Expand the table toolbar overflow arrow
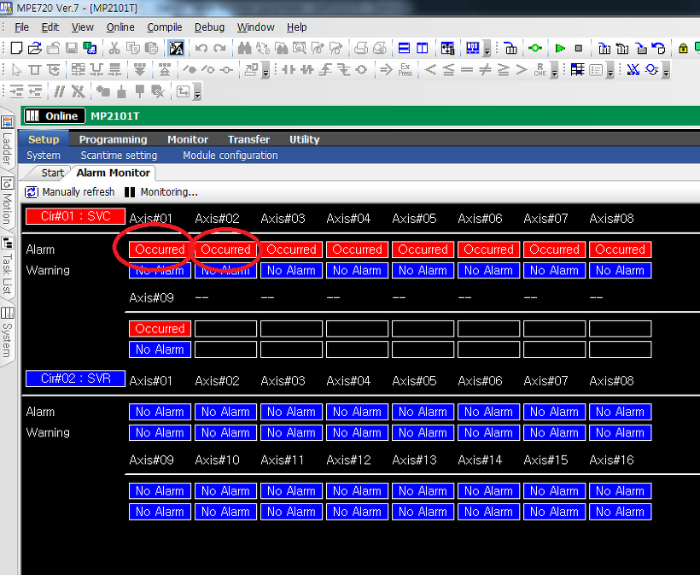The width and height of the screenshot is (700, 575). click(x=610, y=71)
